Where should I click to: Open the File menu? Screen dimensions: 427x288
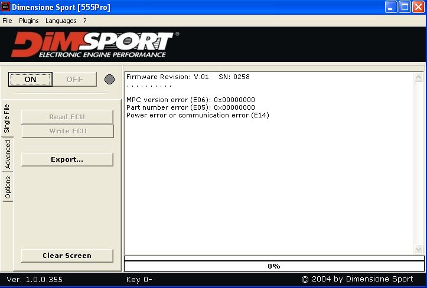[7, 21]
